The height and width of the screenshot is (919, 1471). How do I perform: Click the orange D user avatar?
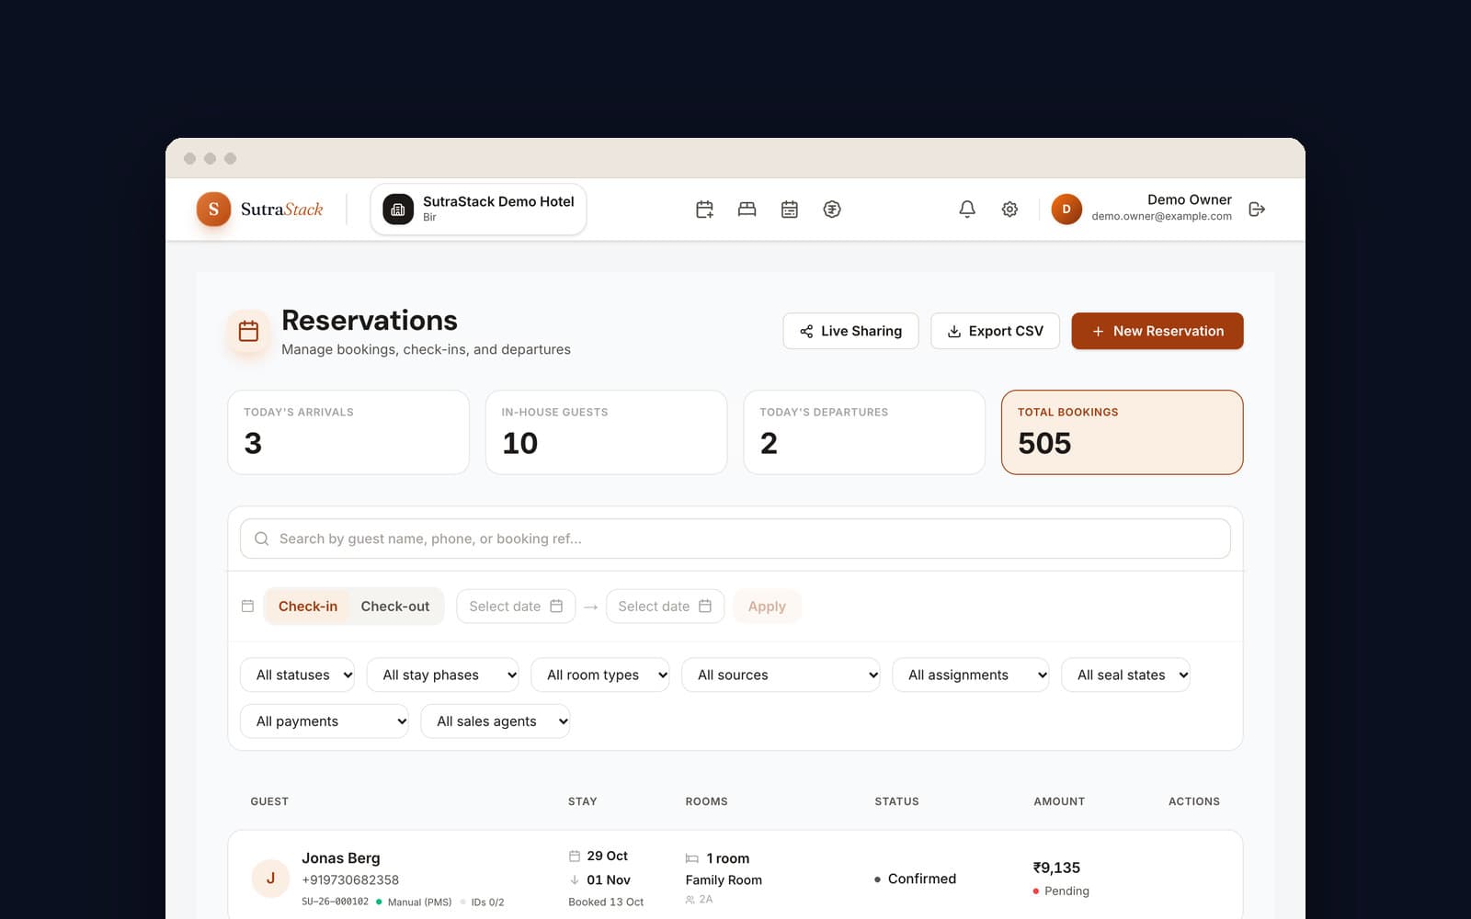point(1066,210)
